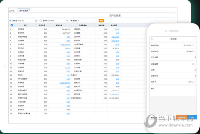Open the 326,526.49 balance link
This screenshot has height=134, width=200.
(115, 41)
